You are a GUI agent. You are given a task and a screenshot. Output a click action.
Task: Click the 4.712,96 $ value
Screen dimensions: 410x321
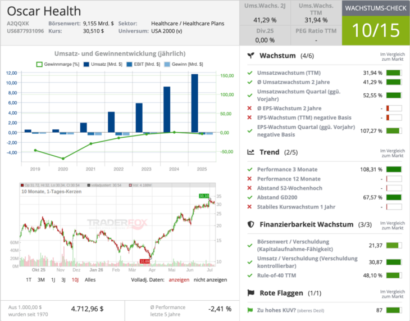pos(87,309)
